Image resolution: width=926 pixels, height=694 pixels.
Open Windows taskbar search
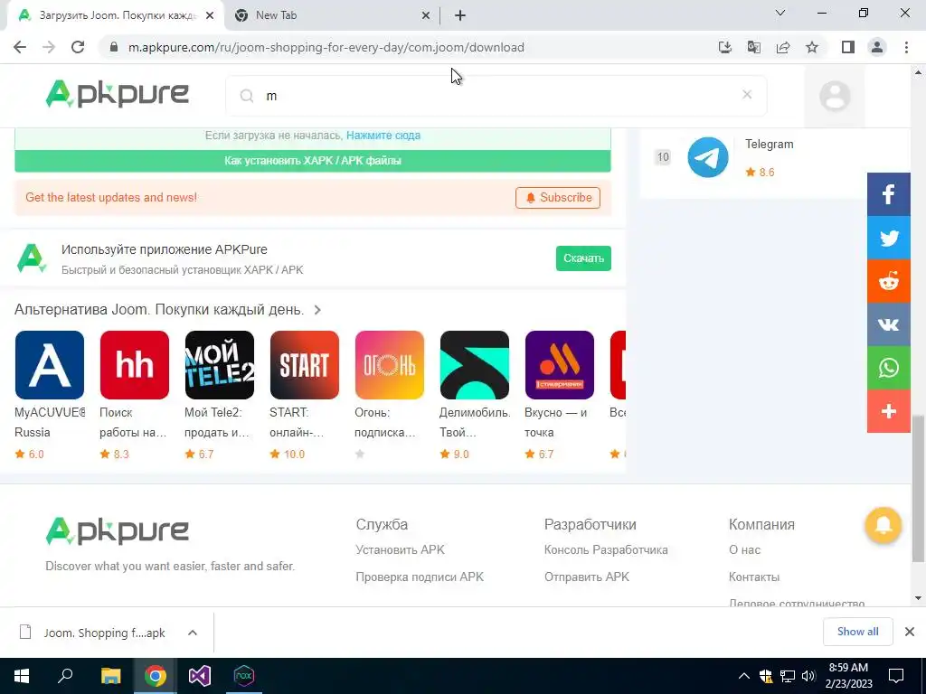pos(65,676)
